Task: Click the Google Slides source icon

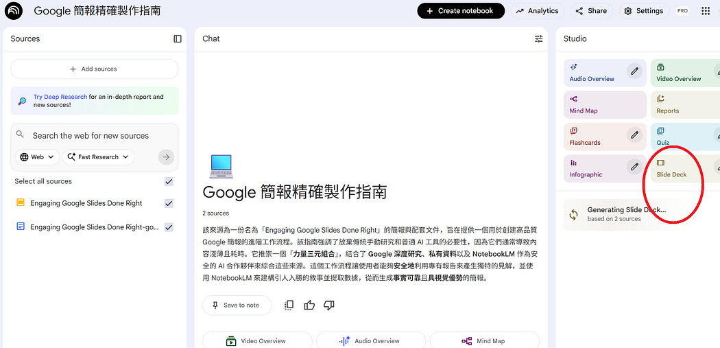Action: tap(20, 202)
